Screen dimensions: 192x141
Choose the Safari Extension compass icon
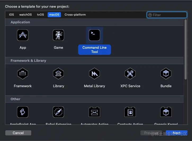point(59,112)
